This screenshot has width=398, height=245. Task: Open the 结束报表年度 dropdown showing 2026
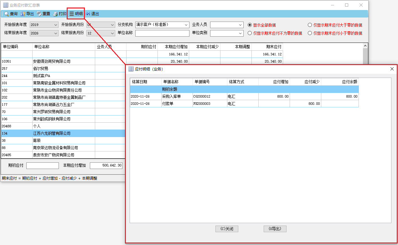[44, 33]
